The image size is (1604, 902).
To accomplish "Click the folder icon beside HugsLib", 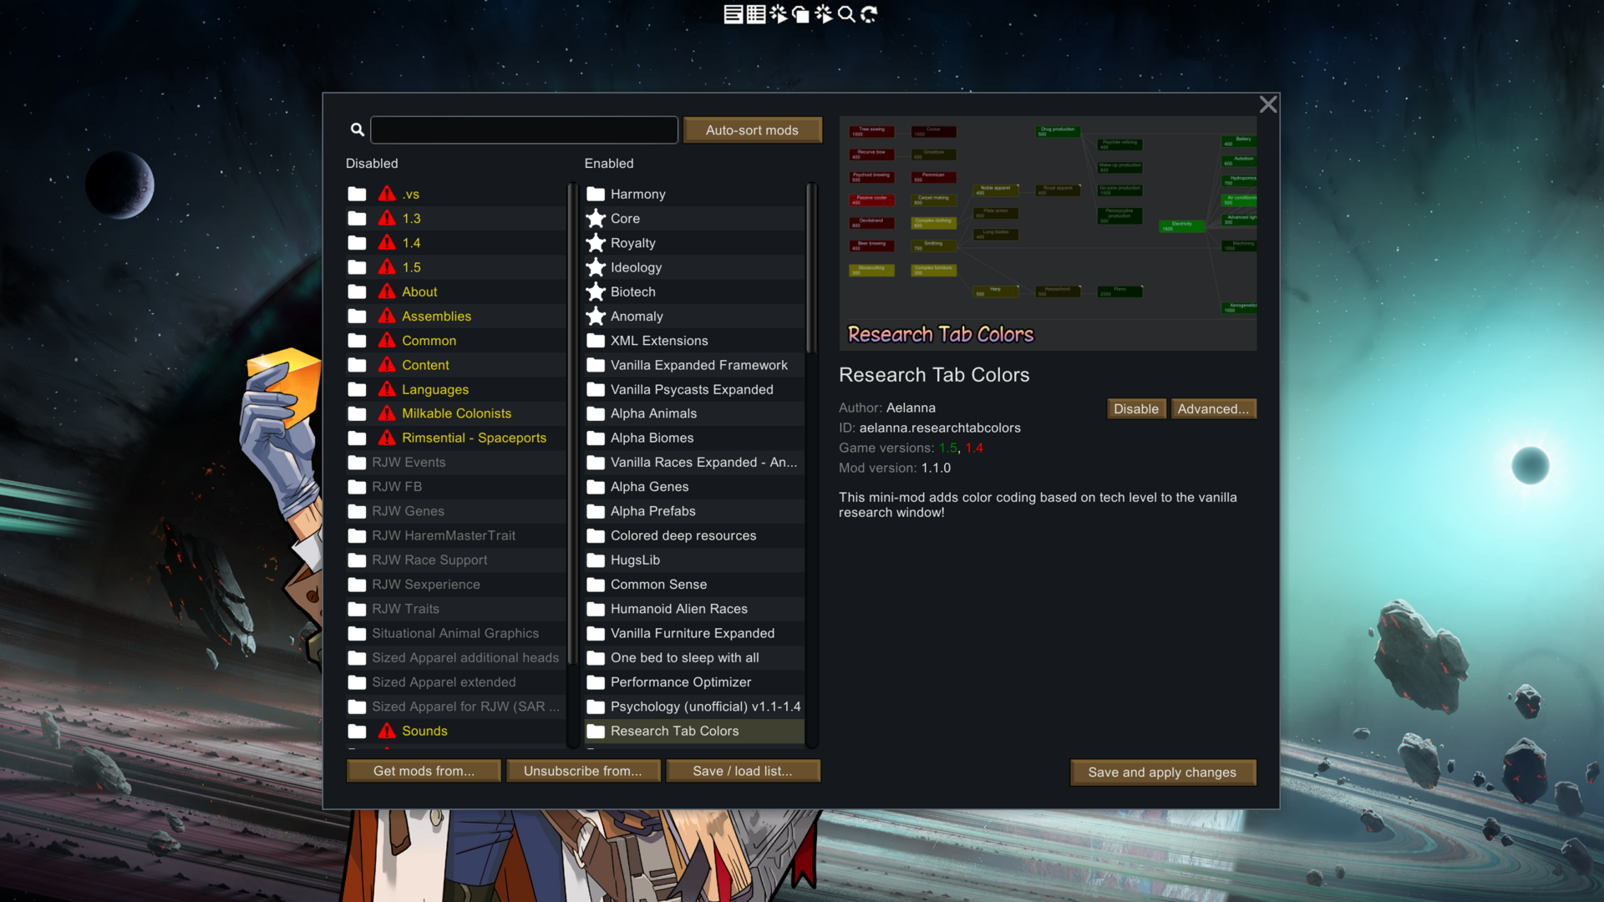I will pyautogui.click(x=596, y=560).
